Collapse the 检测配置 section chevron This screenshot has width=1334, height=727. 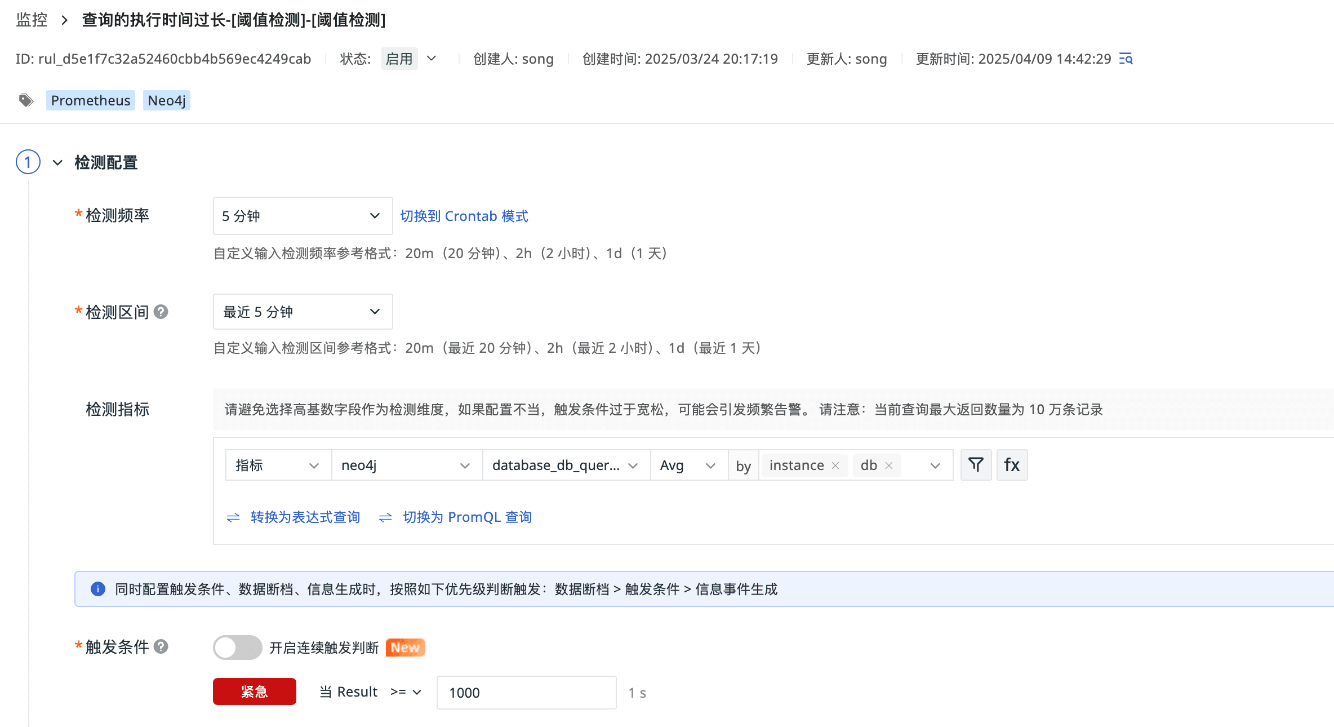point(57,163)
